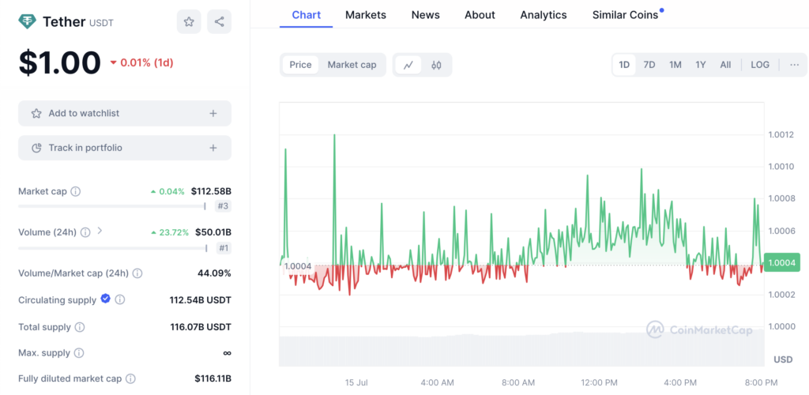Click the $1.00 Tether price
The height and width of the screenshot is (395, 809).
point(59,62)
